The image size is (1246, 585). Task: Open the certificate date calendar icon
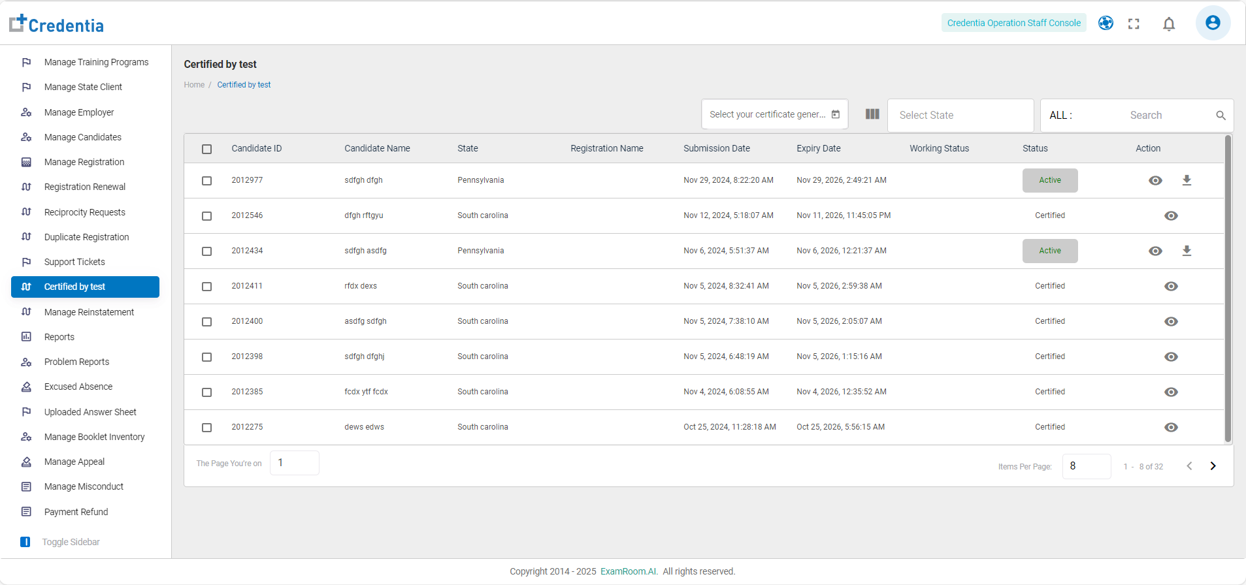(836, 114)
